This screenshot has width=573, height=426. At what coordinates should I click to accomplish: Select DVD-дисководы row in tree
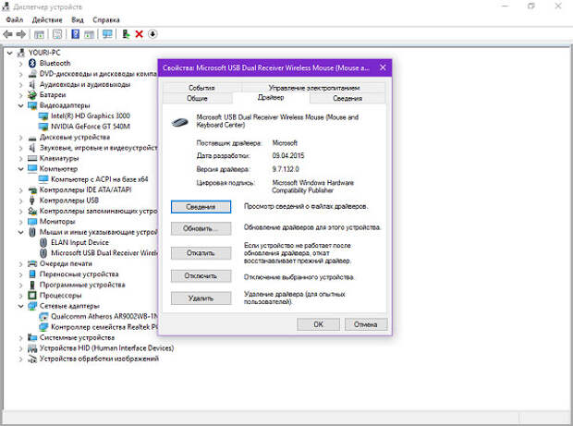coord(98,74)
